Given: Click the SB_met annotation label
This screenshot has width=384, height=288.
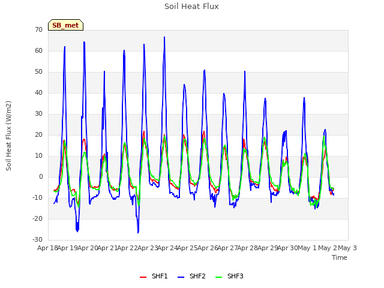Looking at the screenshot, I should 65,25.
